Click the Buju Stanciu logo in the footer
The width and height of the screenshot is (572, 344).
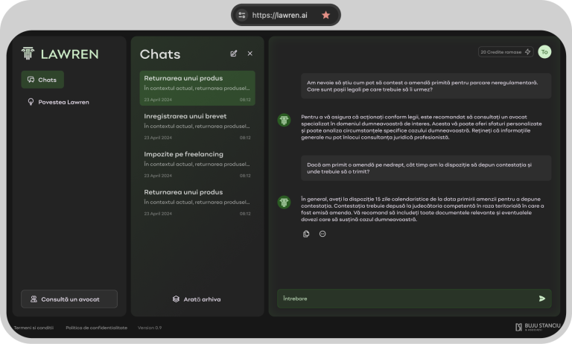(x=537, y=328)
